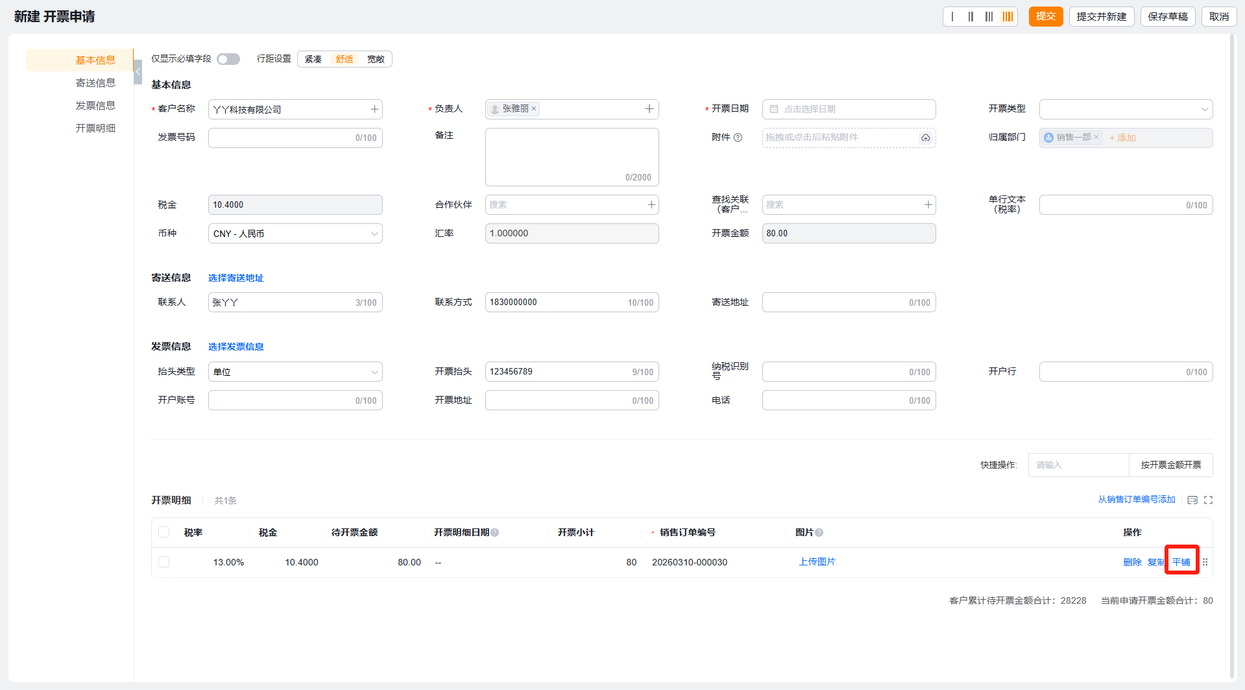Open fullscreen view of 开票明细 table

[x=1208, y=500]
